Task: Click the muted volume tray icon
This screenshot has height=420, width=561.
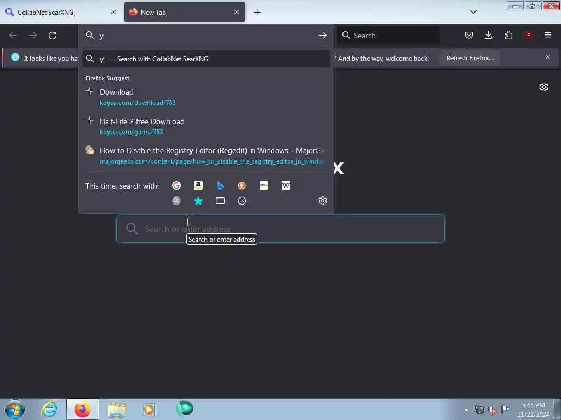Action: tap(493, 410)
